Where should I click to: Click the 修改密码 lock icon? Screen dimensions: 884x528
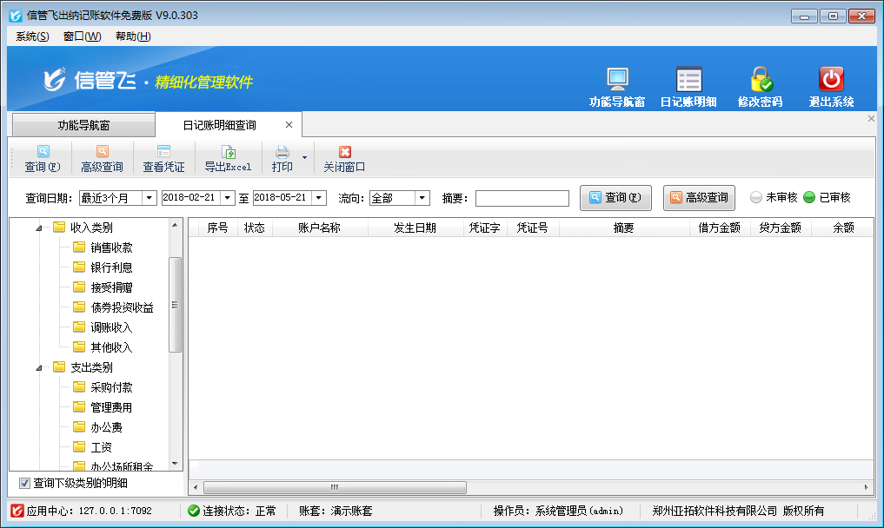coord(761,80)
